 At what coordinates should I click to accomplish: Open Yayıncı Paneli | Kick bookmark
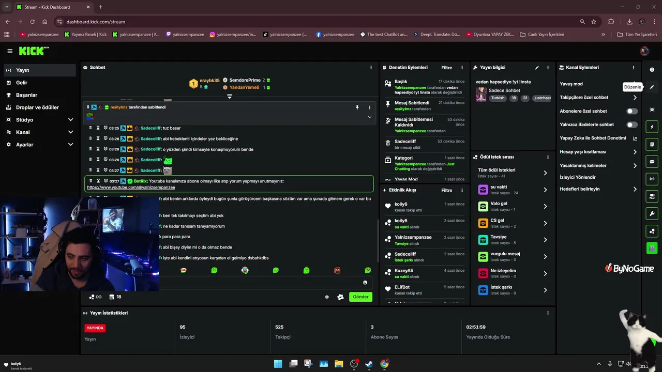coord(85,35)
